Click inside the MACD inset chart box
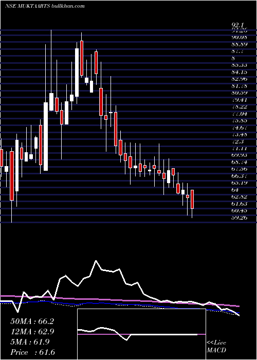The width and height of the screenshot is (257, 360). point(141,334)
